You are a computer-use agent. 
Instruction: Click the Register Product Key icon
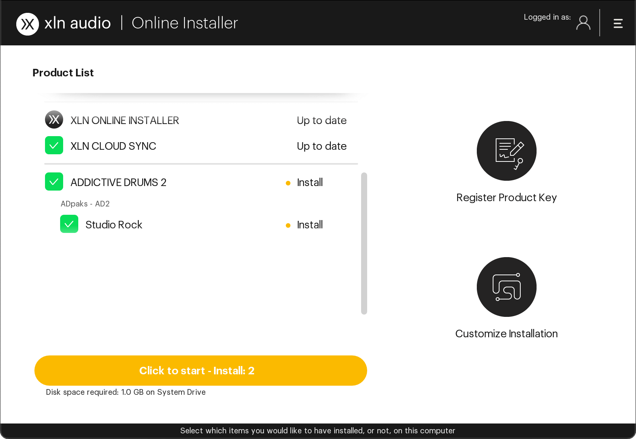tap(506, 151)
